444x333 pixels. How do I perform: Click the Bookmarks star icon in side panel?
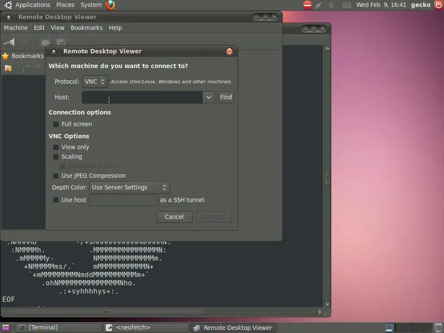[x=5, y=56]
